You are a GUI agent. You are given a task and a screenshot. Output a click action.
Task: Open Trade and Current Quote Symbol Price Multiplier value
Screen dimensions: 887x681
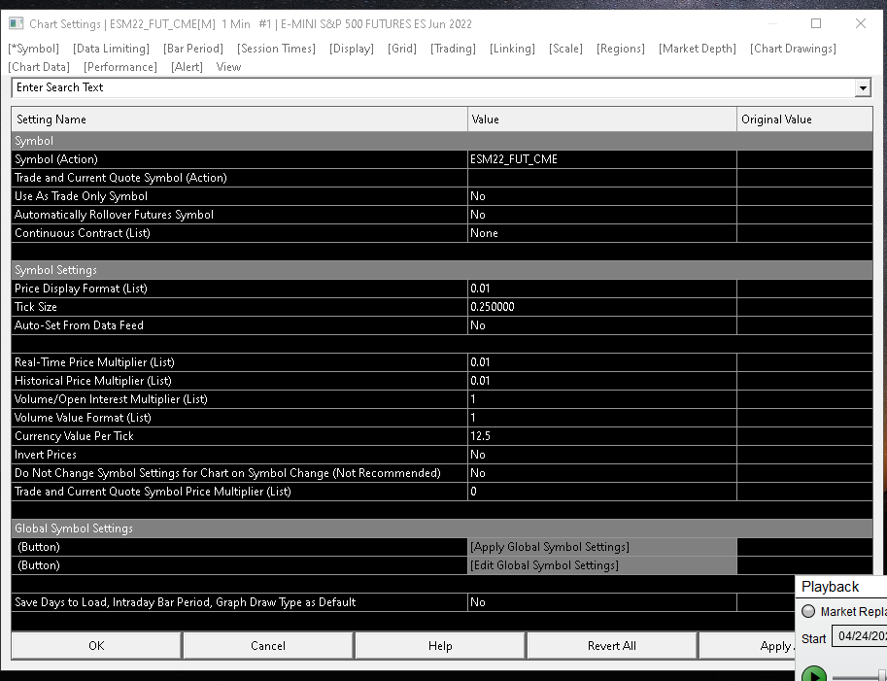602,492
